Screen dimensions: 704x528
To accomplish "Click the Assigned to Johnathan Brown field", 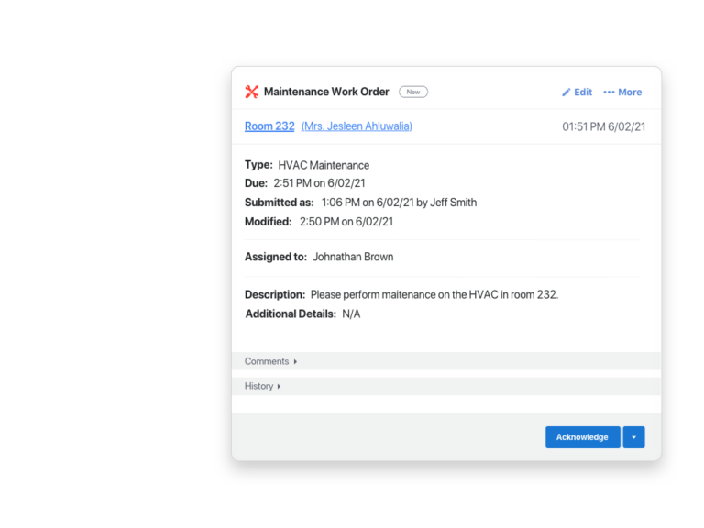I will pyautogui.click(x=353, y=258).
